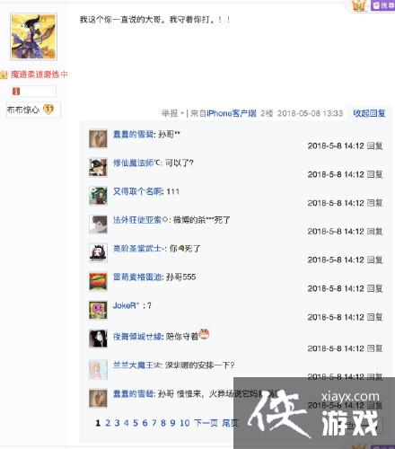
Task: Open 夜舞倾城 commenter avatar
Action: (98, 339)
